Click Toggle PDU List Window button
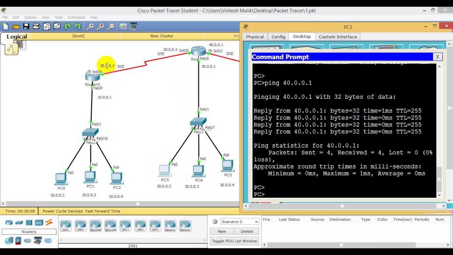This screenshot has width=453, height=255. pyautogui.click(x=234, y=241)
